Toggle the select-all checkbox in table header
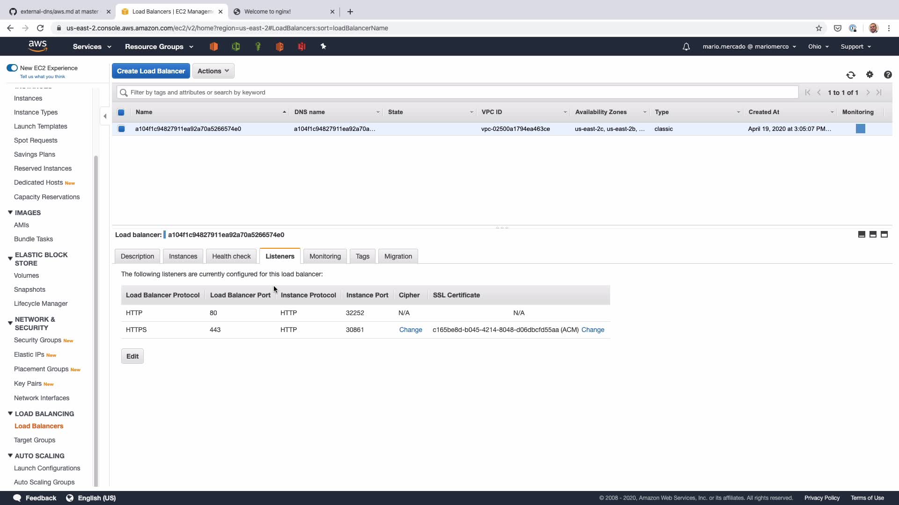Image resolution: width=899 pixels, height=505 pixels. (121, 112)
